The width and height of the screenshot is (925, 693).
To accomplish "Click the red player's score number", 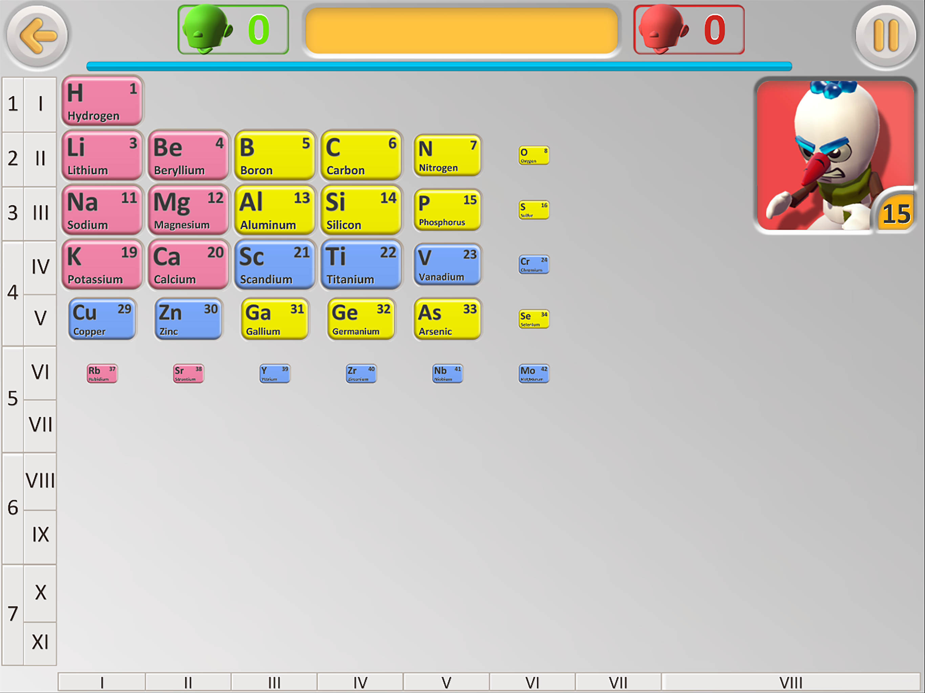I will (x=715, y=30).
